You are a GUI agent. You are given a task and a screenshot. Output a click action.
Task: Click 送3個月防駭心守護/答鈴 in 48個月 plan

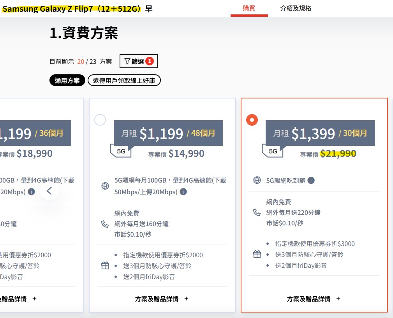[157, 266]
